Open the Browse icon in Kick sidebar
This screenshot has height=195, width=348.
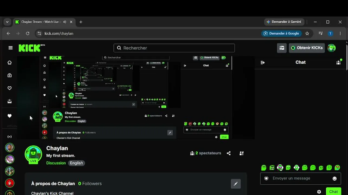click(9, 75)
